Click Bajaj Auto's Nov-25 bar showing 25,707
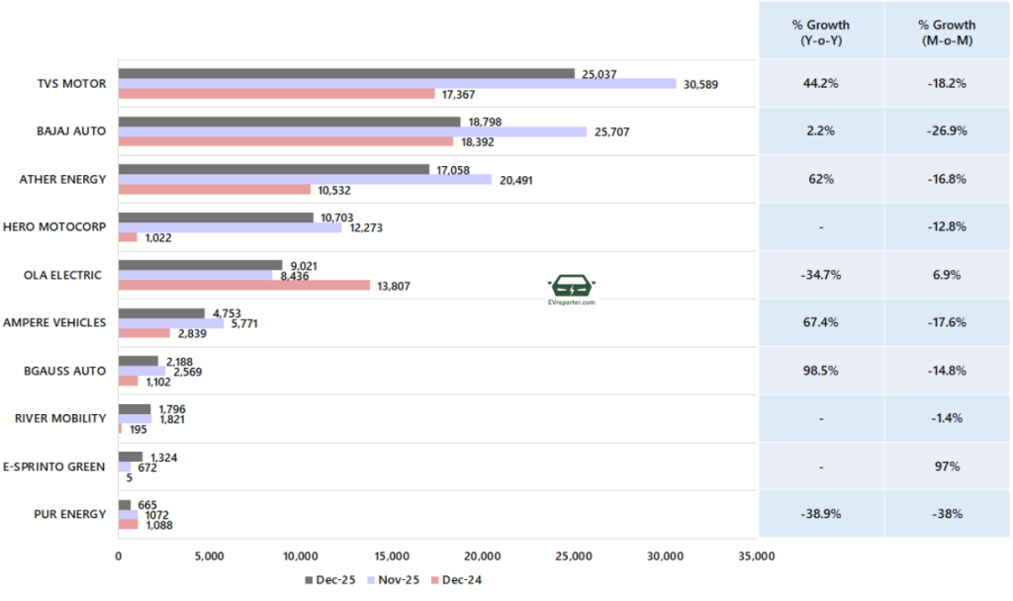This screenshot has height=601, width=1013. click(x=352, y=131)
